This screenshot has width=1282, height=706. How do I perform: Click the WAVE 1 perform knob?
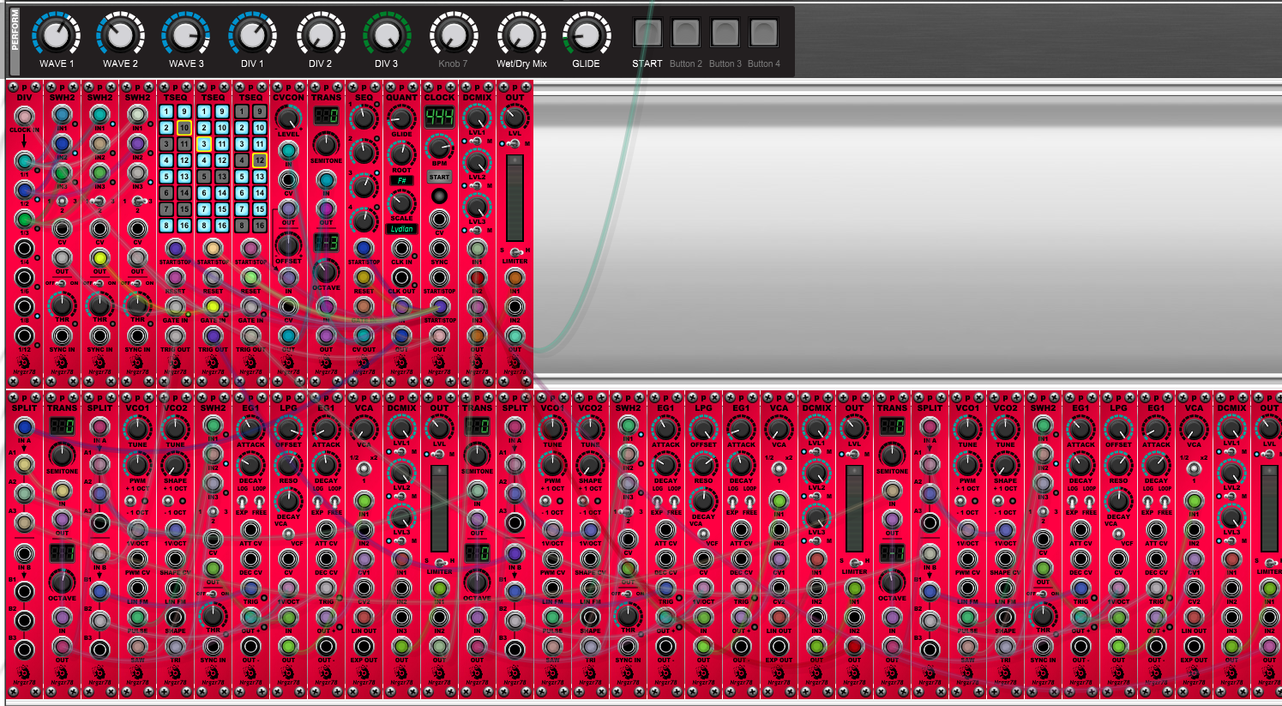point(56,35)
